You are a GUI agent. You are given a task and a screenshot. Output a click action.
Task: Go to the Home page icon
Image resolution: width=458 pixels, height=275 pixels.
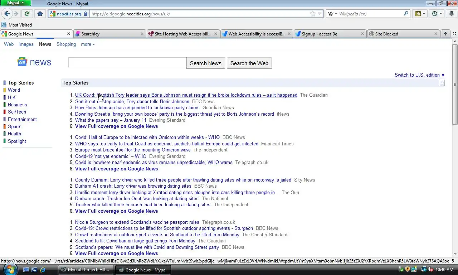[x=40, y=14]
